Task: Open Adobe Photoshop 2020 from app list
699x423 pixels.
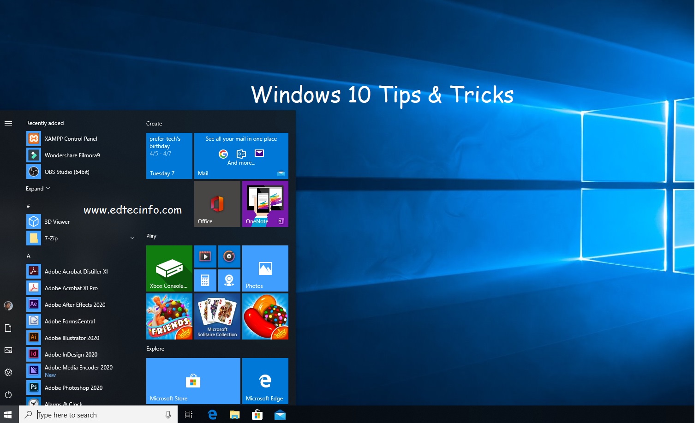Action: click(73, 388)
